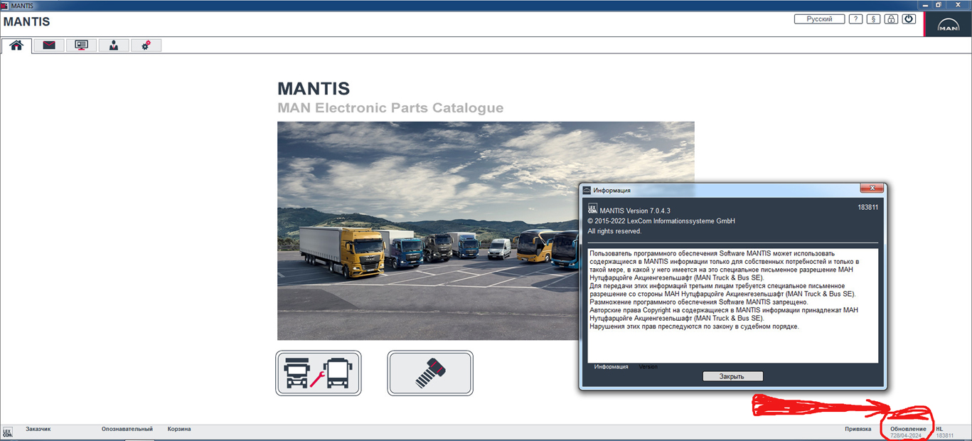Open the messages envelope tab

click(x=48, y=46)
